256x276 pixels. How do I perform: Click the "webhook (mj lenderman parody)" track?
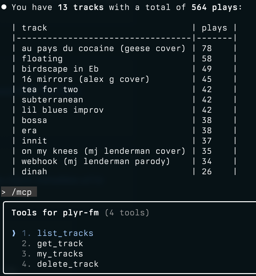[x=96, y=161]
